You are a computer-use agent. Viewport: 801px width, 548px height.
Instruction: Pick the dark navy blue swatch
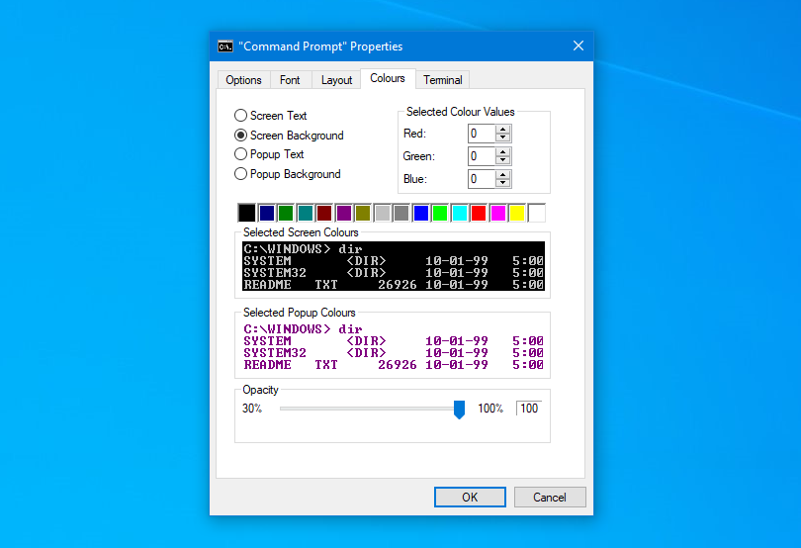267,214
